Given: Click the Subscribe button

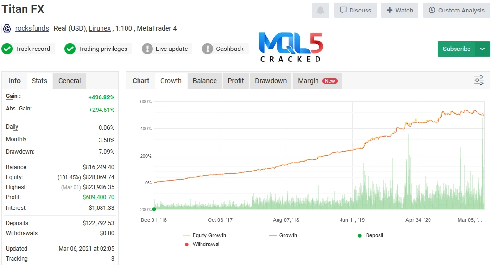Looking at the screenshot, I should (x=456, y=49).
